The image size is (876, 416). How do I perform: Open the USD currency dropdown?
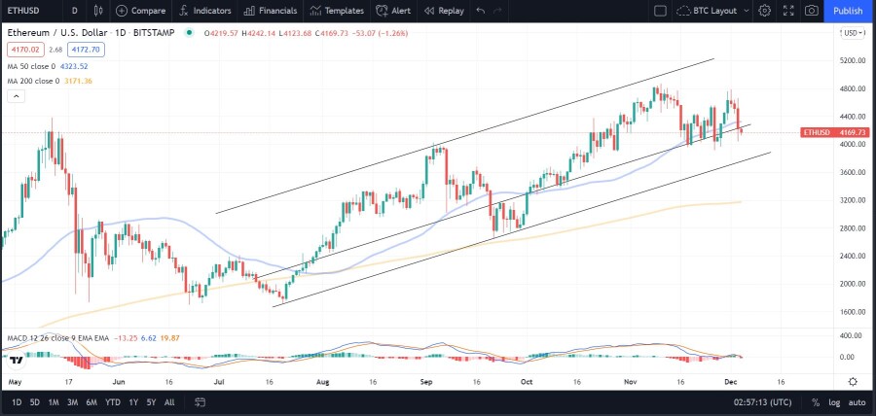pos(853,33)
